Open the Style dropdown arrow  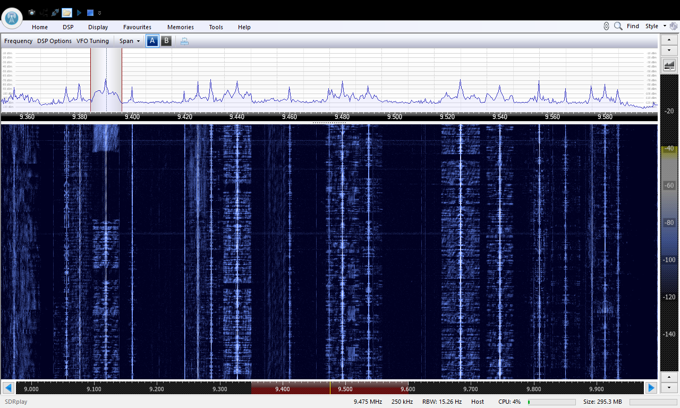point(665,25)
